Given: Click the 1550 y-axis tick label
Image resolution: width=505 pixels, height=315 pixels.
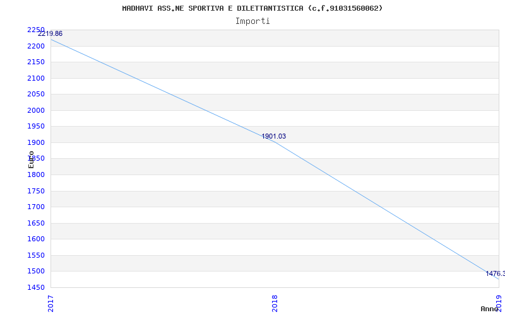Looking at the screenshot, I should coord(36,256).
